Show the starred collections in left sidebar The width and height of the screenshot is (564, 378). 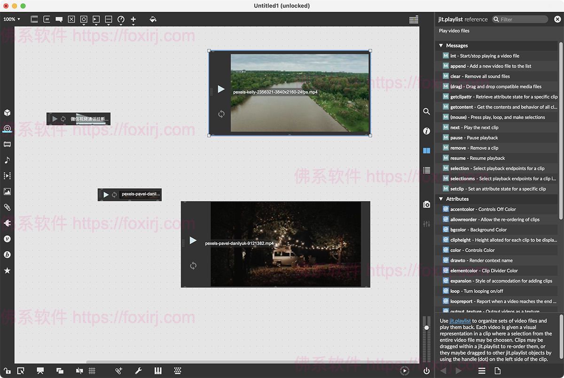tap(7, 270)
